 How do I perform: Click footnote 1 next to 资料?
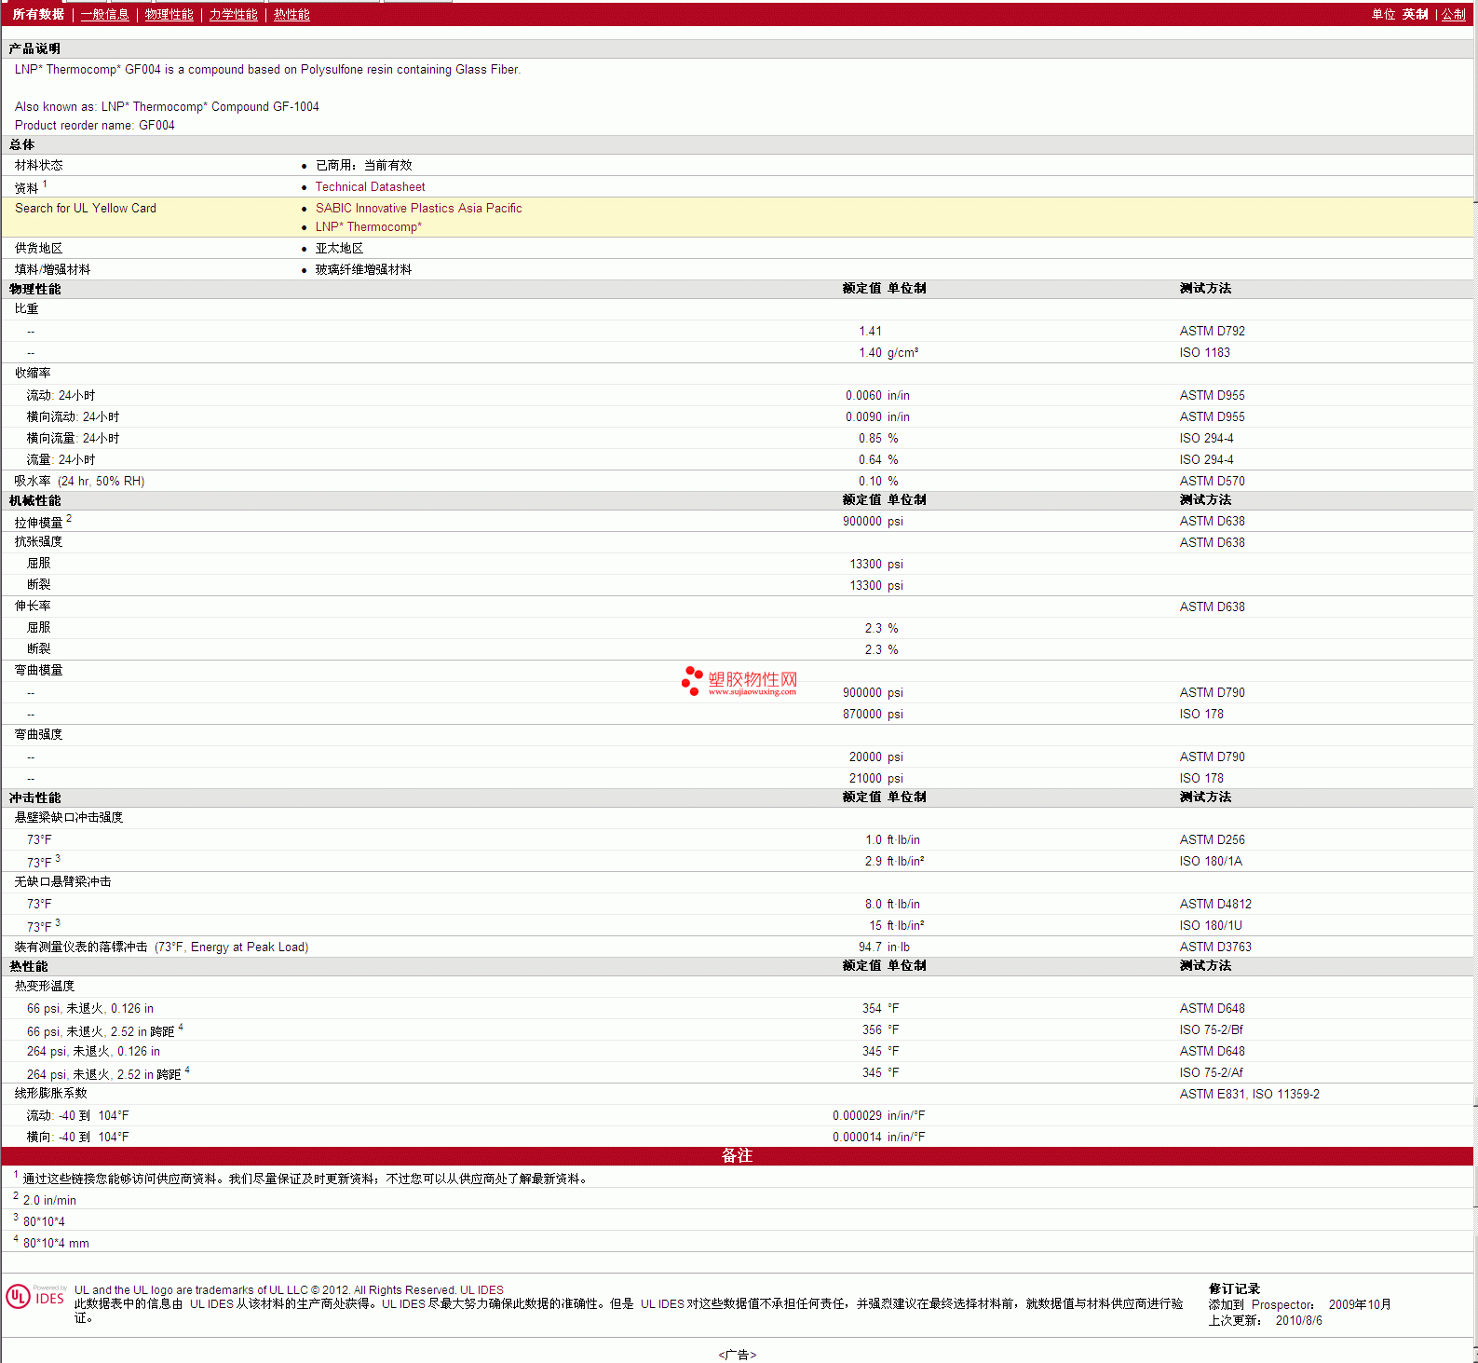(45, 184)
